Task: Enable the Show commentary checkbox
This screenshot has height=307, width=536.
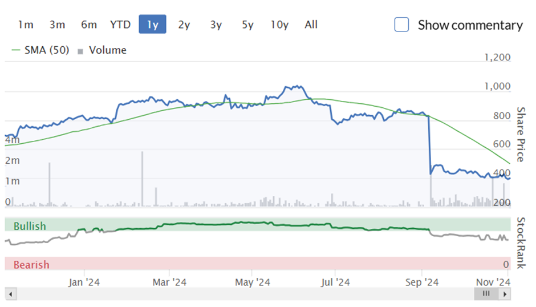Action: tap(401, 25)
